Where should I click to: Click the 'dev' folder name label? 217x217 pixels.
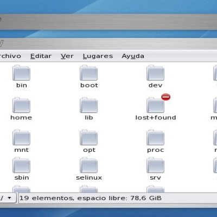tap(156, 85)
